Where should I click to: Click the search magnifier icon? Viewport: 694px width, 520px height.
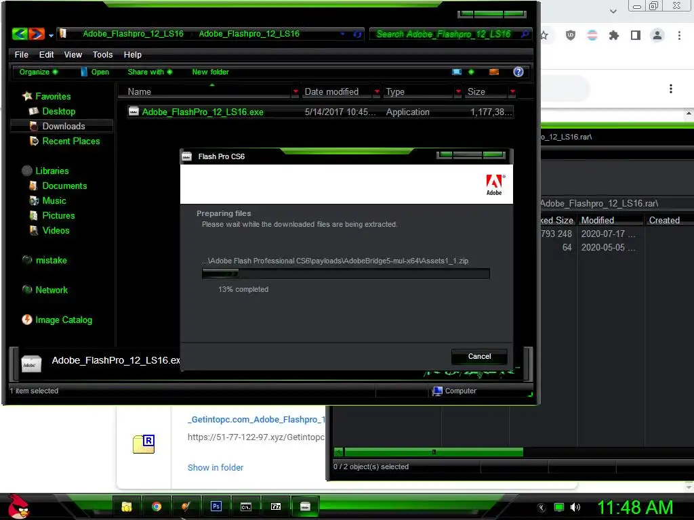pos(525,34)
